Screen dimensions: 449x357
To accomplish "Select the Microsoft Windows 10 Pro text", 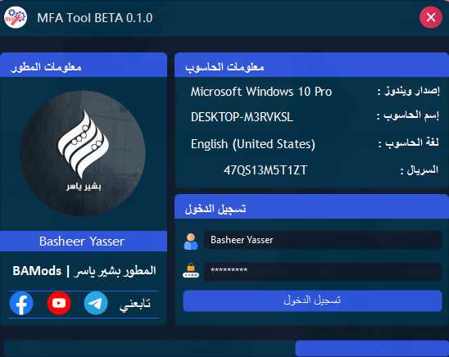I will pyautogui.click(x=261, y=92).
